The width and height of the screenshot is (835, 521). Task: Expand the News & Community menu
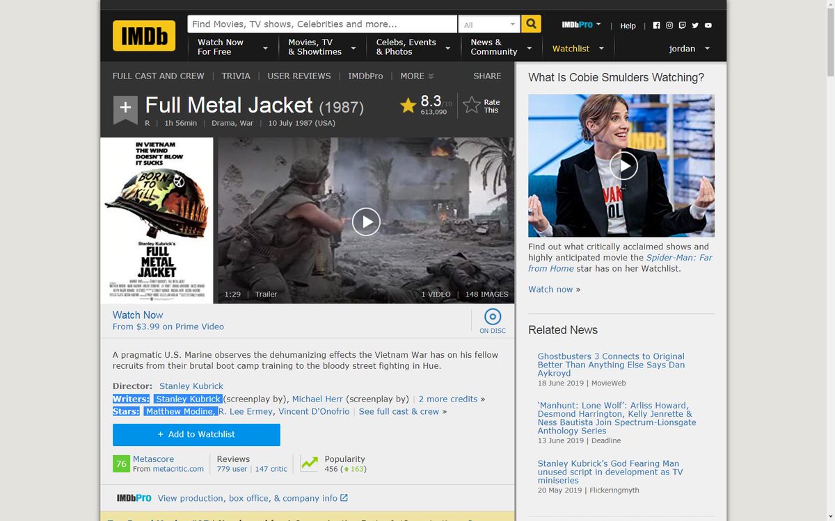coord(501,47)
